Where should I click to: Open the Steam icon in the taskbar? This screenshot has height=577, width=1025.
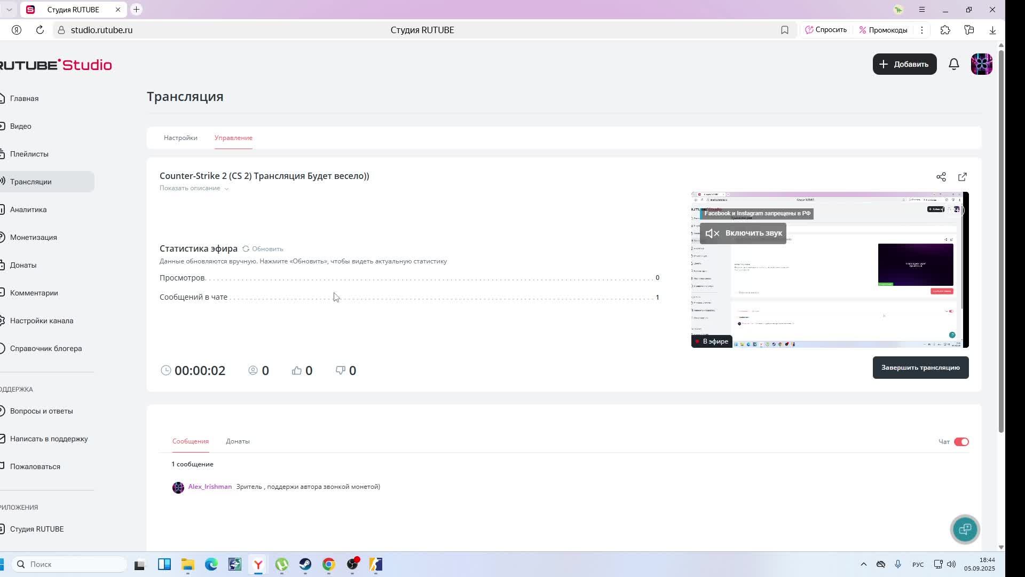(305, 564)
